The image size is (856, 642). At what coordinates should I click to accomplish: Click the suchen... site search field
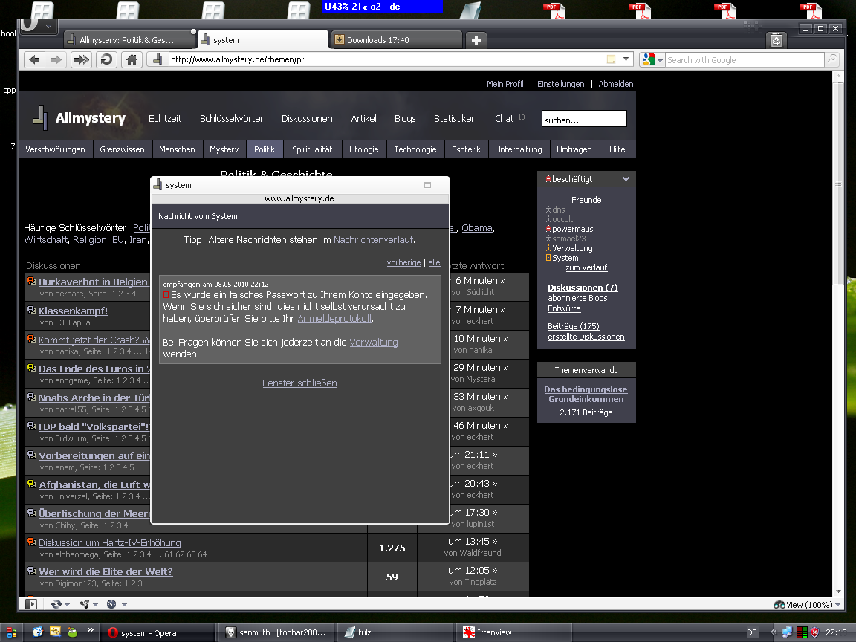click(584, 119)
